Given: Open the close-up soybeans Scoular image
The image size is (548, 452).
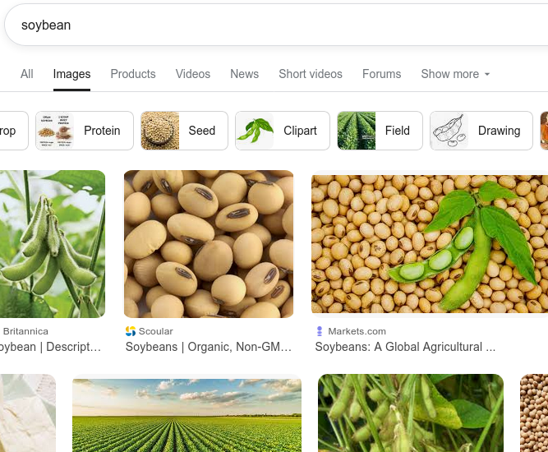Looking at the screenshot, I should point(209,244).
